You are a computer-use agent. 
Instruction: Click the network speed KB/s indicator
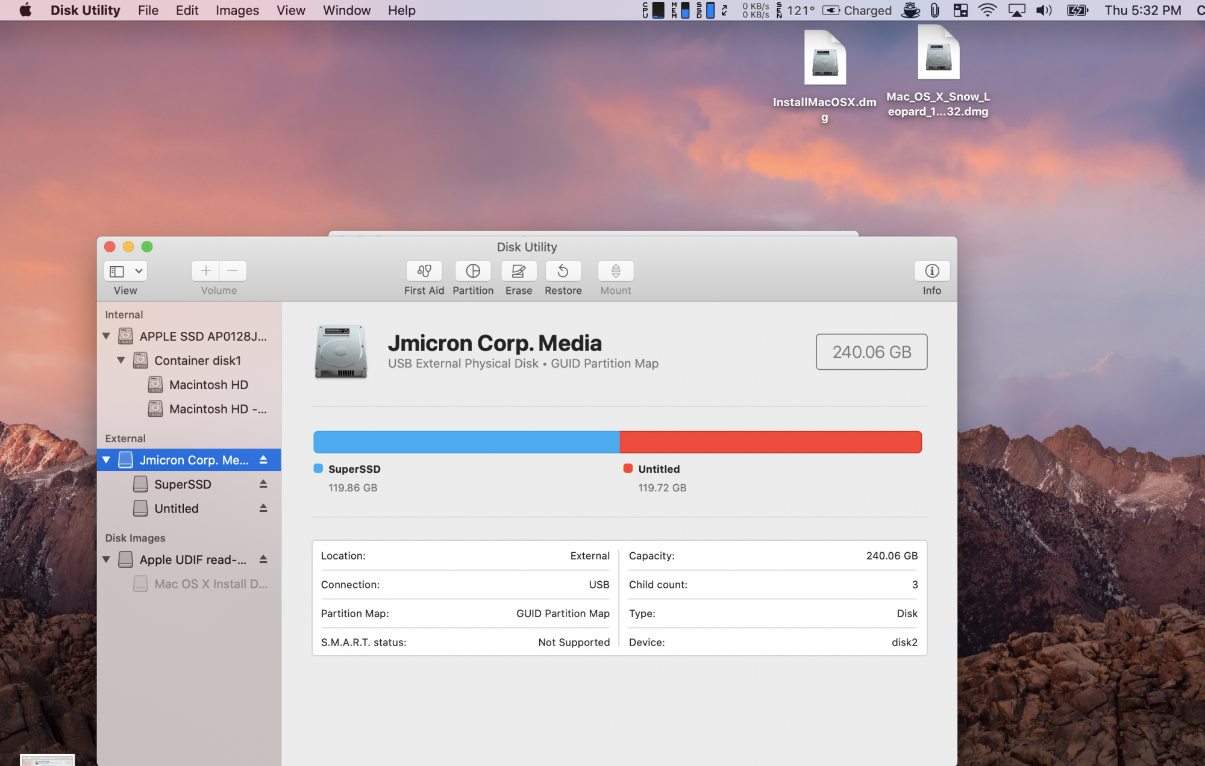[756, 10]
